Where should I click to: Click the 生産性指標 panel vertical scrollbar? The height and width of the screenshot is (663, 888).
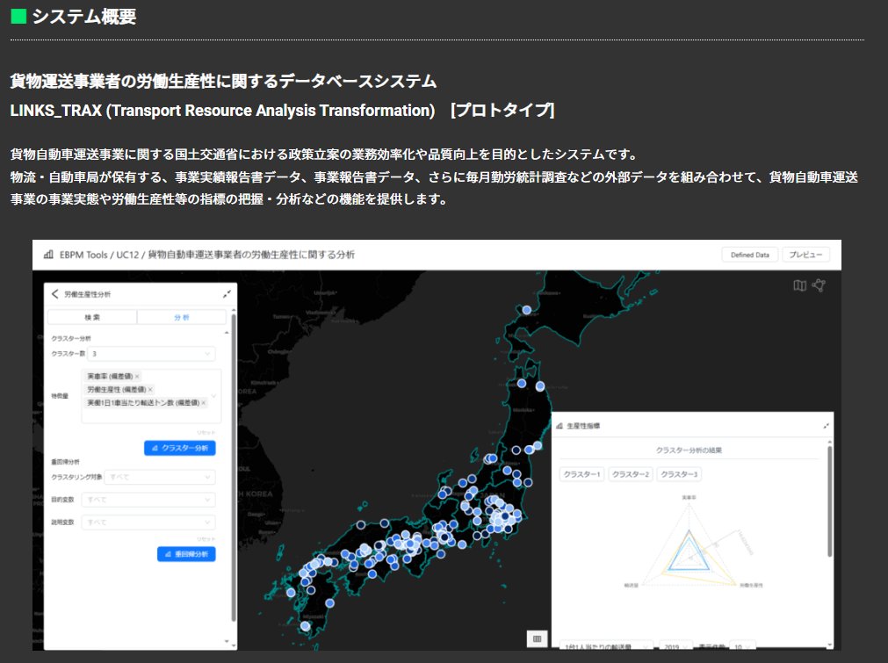point(829,501)
